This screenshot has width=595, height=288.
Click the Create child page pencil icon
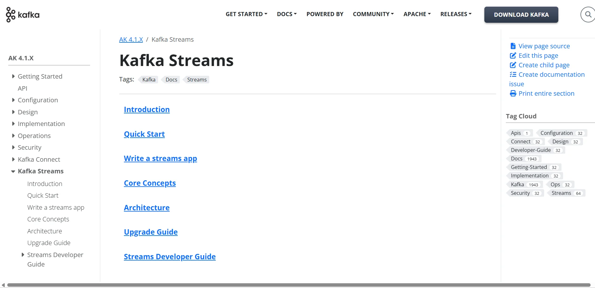click(x=513, y=65)
